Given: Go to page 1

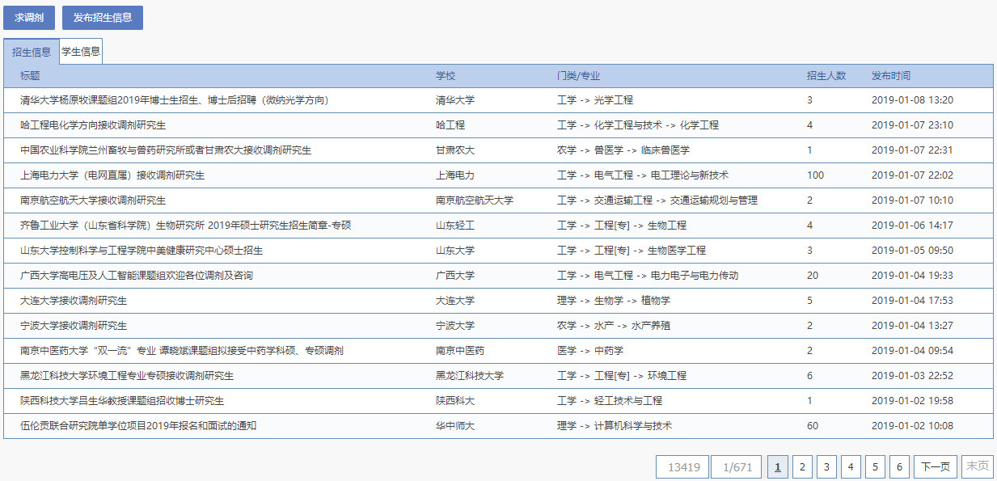Looking at the screenshot, I should (777, 467).
